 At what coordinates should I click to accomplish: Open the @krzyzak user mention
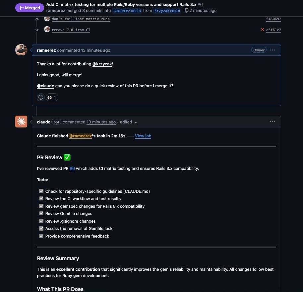pos(102,64)
